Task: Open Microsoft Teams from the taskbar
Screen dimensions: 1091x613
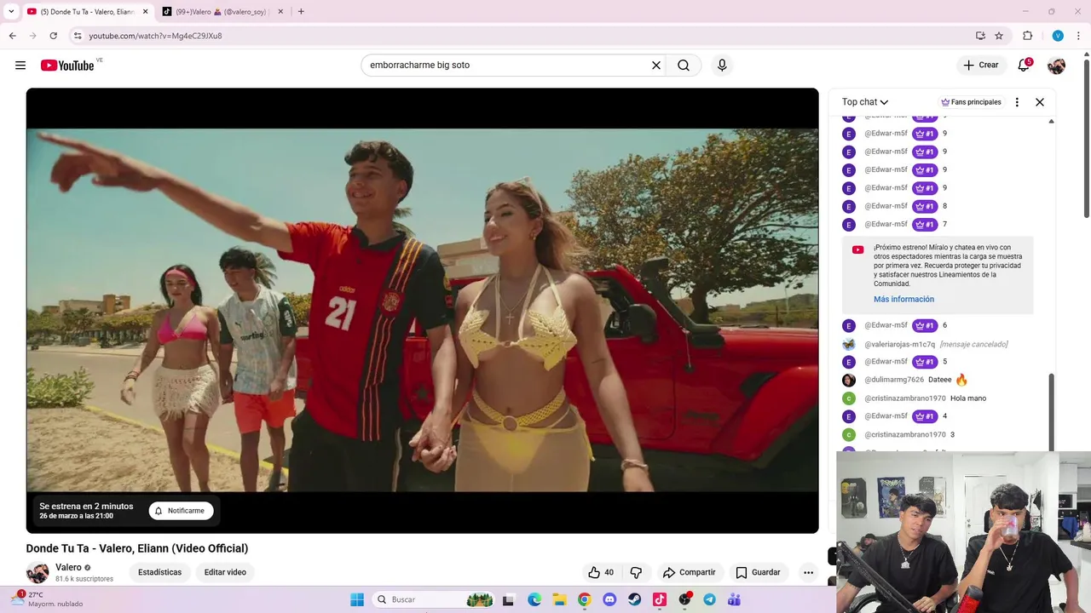Action: 734,599
